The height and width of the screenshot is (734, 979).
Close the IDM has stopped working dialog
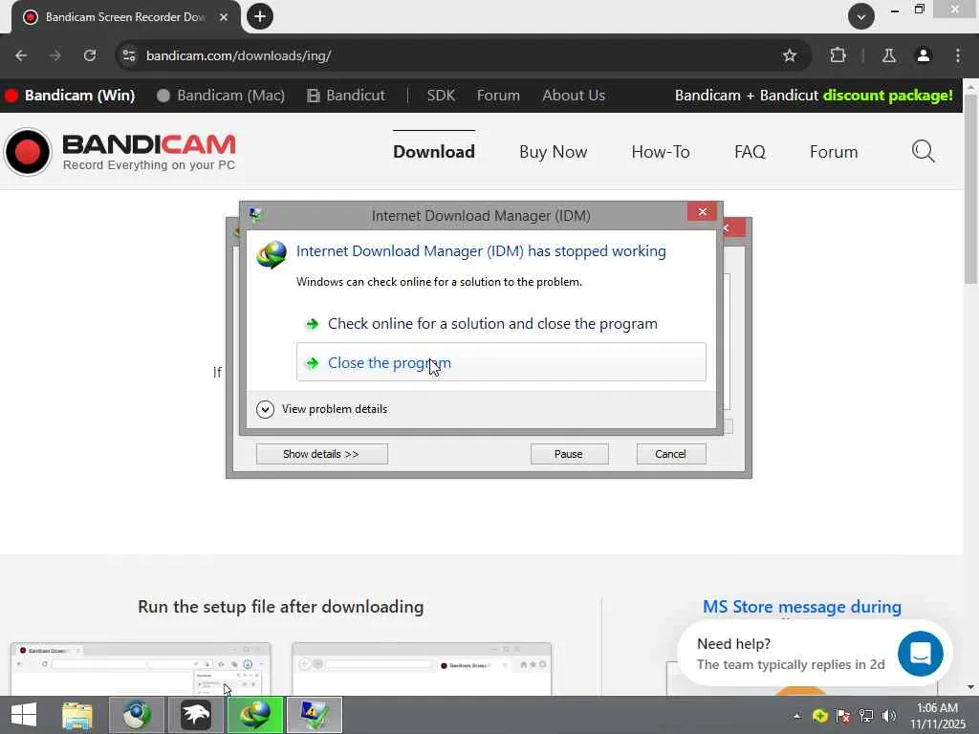click(702, 211)
